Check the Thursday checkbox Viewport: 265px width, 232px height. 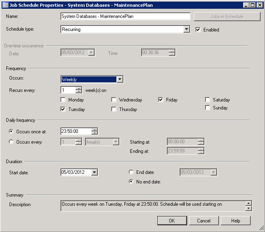pos(114,109)
